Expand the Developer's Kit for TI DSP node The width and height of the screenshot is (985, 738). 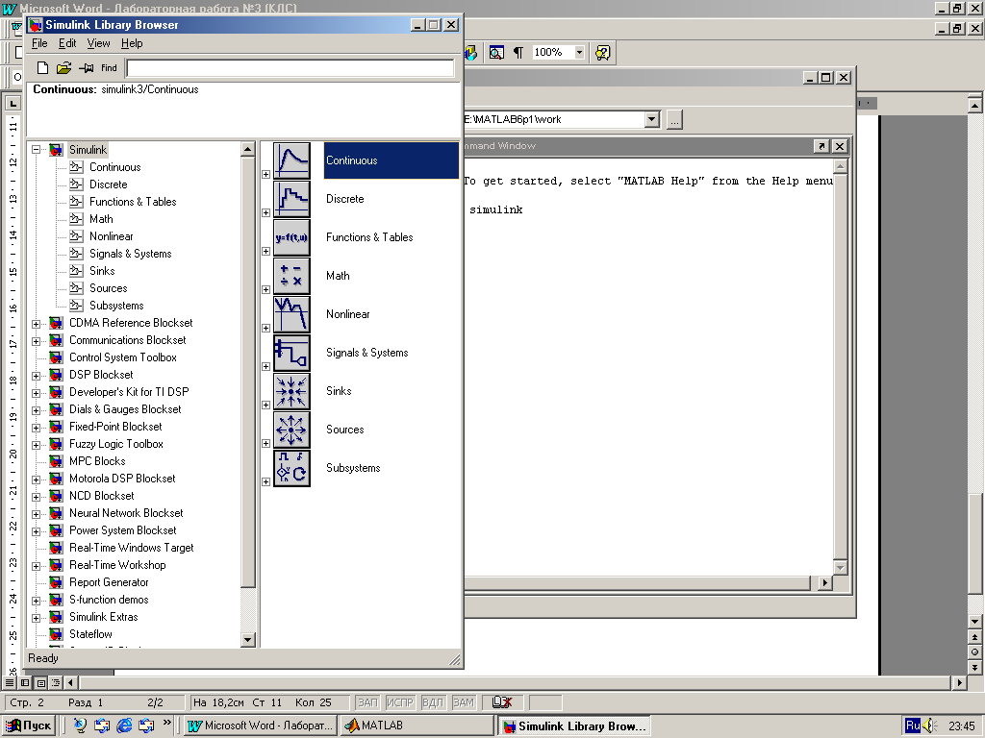tap(37, 393)
